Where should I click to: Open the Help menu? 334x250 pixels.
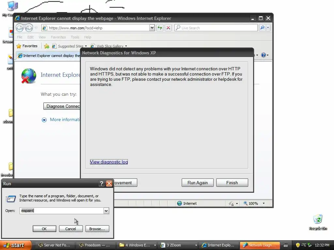87,37
